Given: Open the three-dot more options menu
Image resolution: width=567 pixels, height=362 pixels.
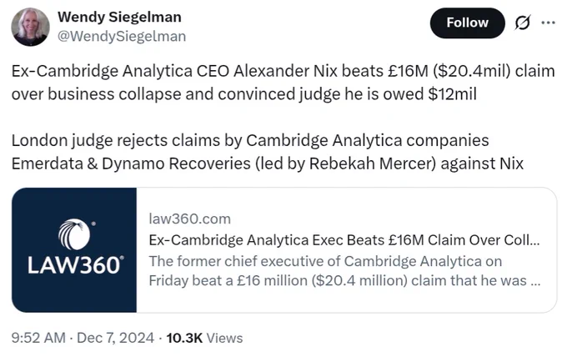Looking at the screenshot, I should click(x=548, y=23).
